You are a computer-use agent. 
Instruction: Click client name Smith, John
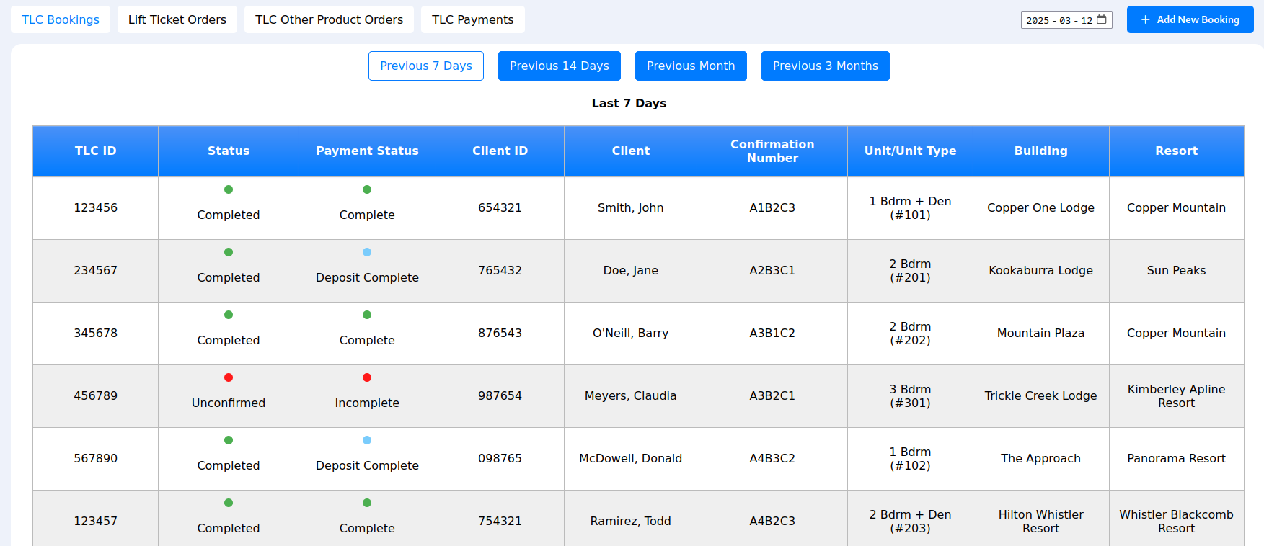pos(631,208)
